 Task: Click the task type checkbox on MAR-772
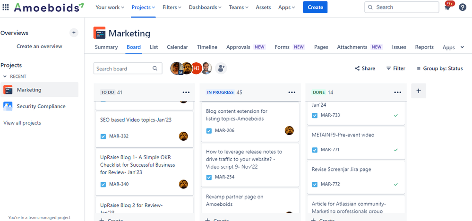[315, 184]
